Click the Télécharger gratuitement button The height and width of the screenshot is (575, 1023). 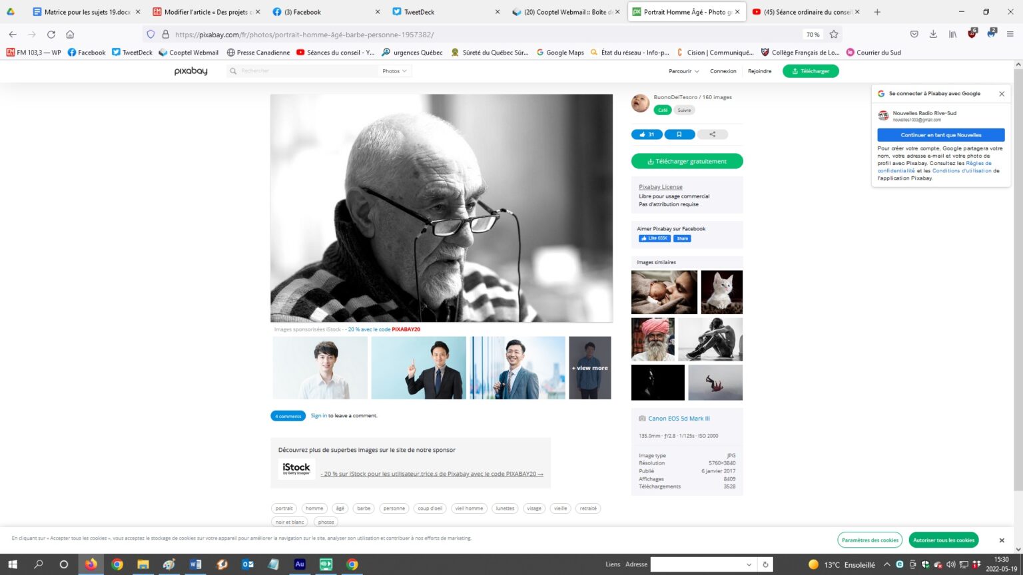[687, 161]
